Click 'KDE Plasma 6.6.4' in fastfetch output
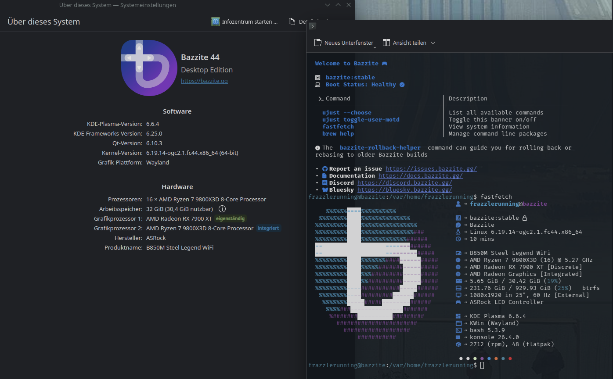 tap(498, 316)
